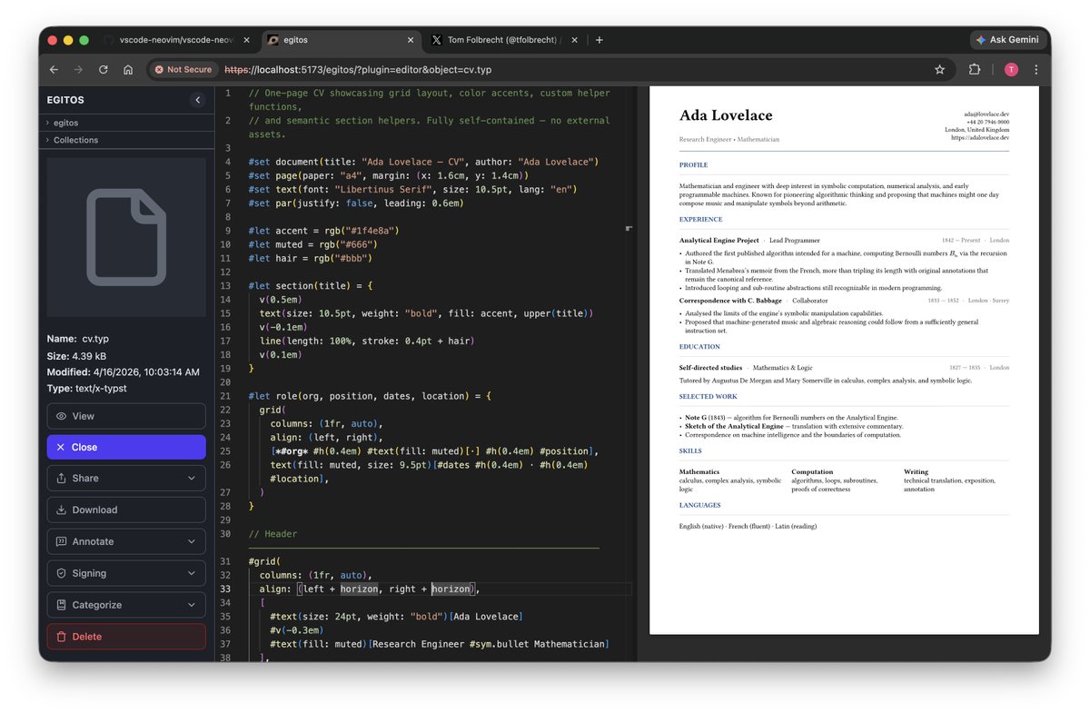Image resolution: width=1090 pixels, height=713 pixels.
Task: Close the vscode-neovim tab
Action: click(x=248, y=40)
